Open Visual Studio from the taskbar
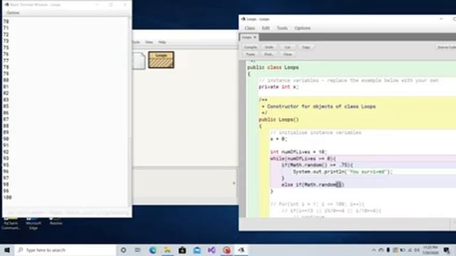This screenshot has height=256, width=456. [212, 250]
